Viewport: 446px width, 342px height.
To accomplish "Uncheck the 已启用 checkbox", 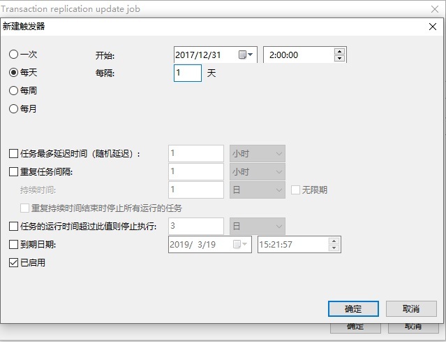I will (13, 262).
